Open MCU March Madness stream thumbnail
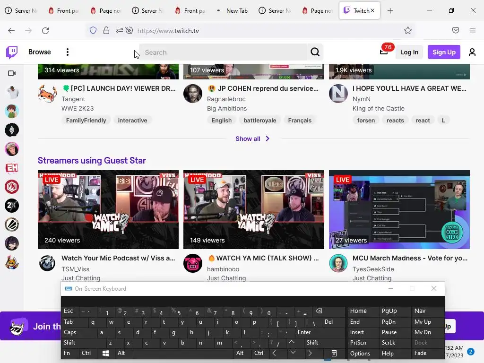Image resolution: width=484 pixels, height=363 pixels. (x=399, y=209)
